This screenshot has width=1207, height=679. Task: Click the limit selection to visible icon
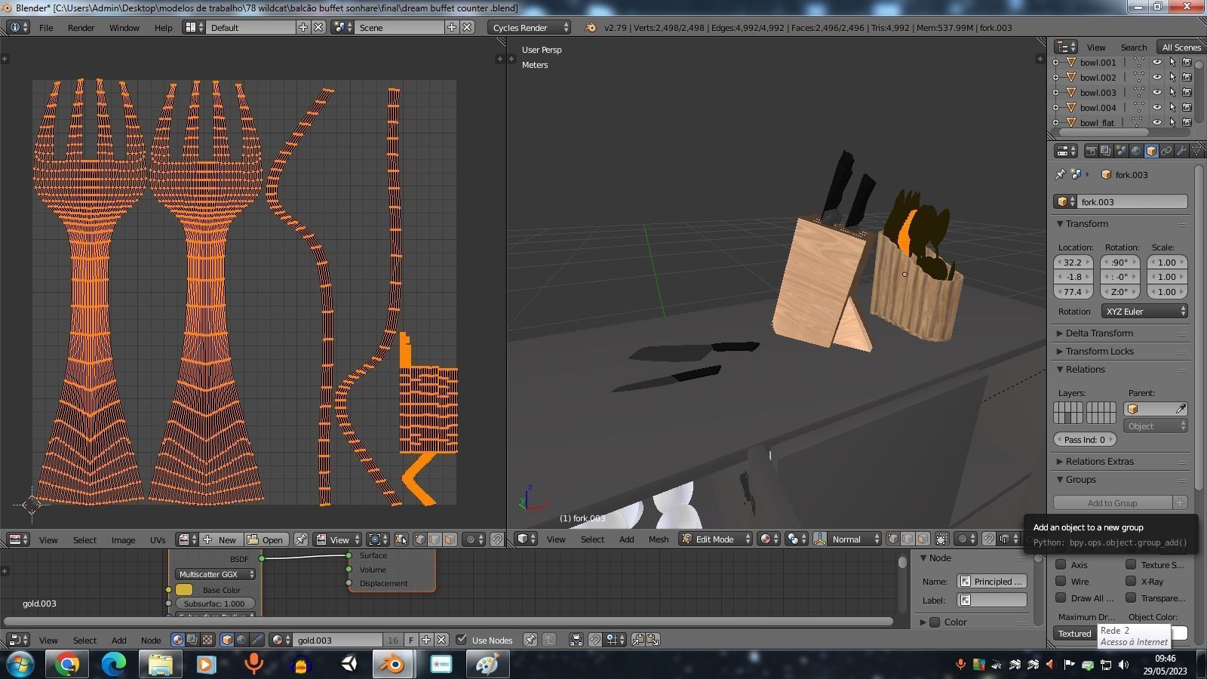click(942, 539)
